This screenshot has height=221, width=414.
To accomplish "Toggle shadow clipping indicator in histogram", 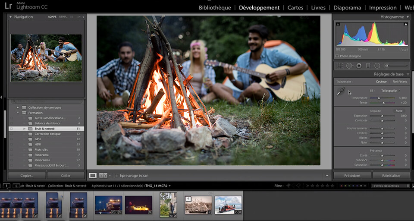I will coord(338,25).
